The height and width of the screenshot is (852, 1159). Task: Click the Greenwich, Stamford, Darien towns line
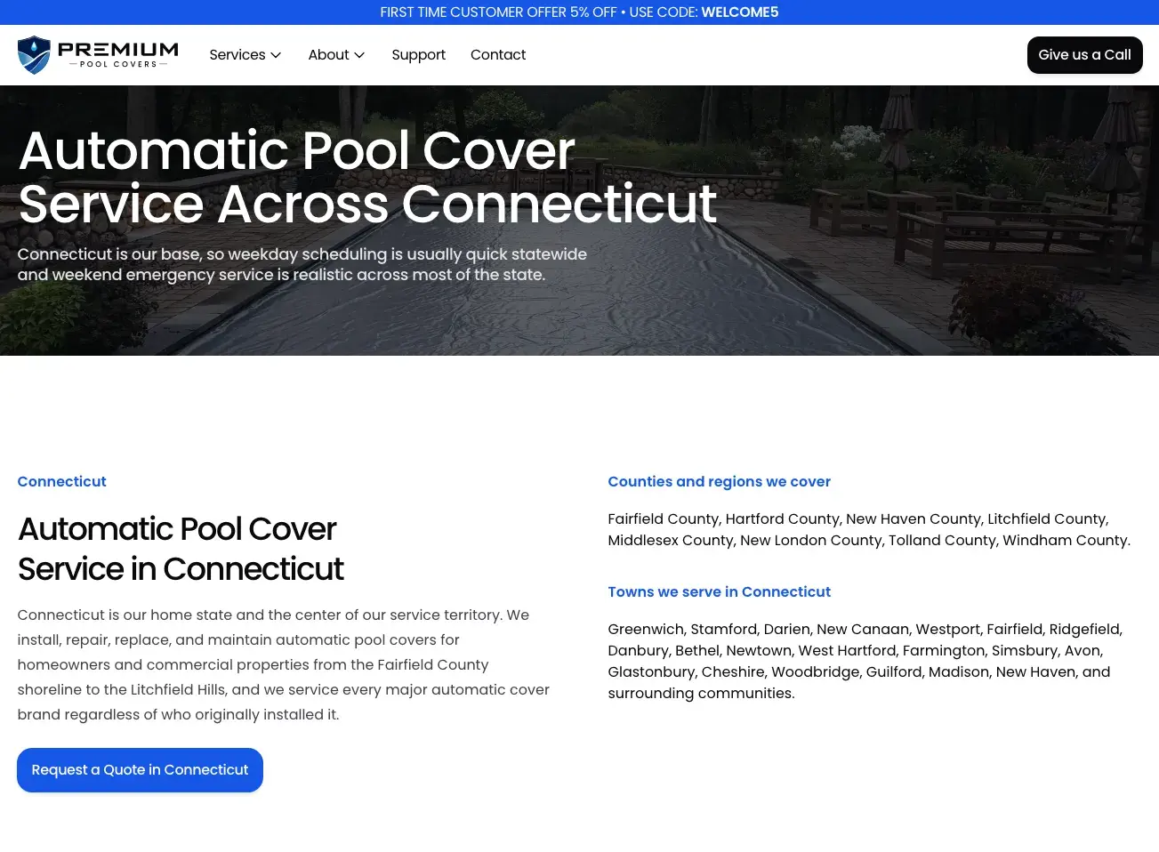pos(865,629)
